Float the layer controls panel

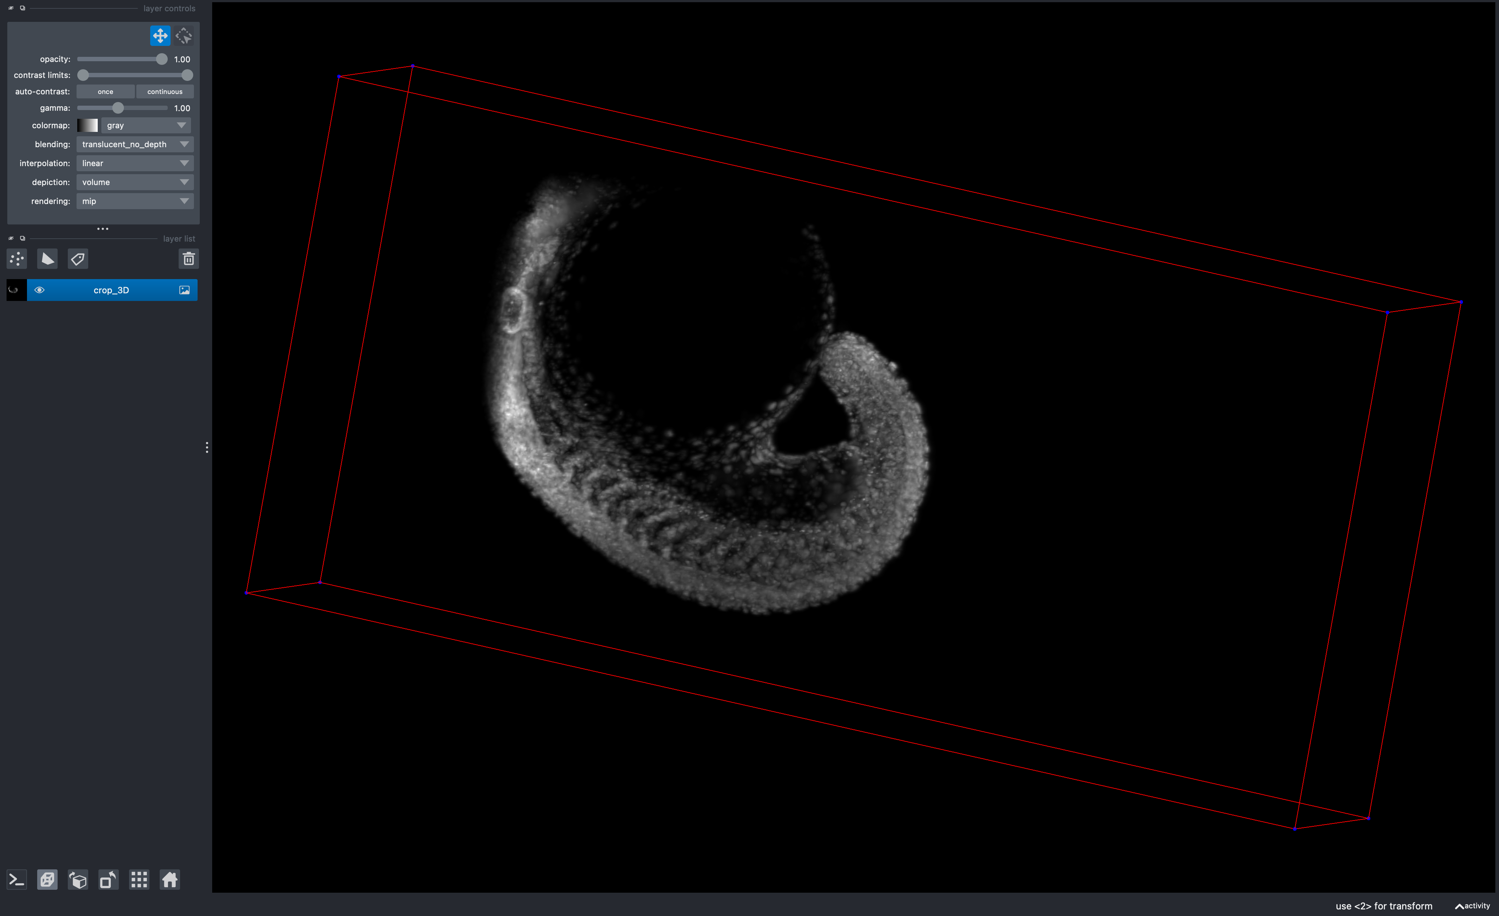pos(23,8)
